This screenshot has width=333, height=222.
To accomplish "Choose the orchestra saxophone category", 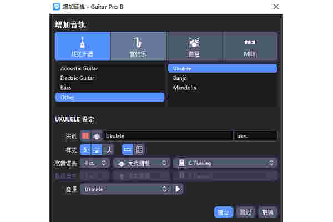I will (138, 46).
